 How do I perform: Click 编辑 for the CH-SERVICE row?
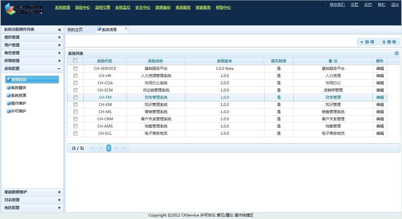pos(380,69)
